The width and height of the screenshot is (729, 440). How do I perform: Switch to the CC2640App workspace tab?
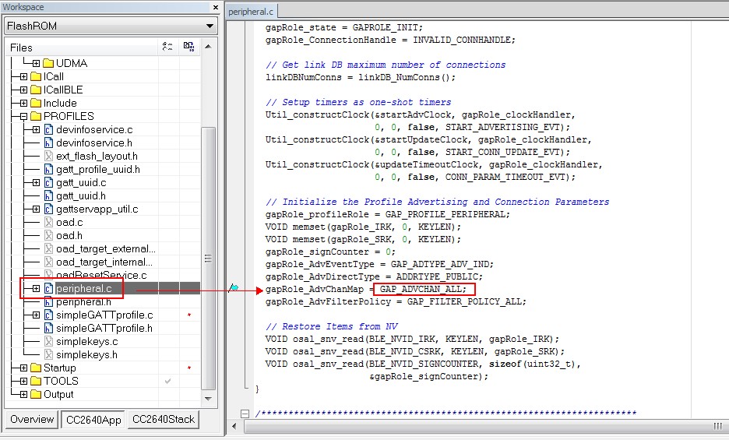93,420
